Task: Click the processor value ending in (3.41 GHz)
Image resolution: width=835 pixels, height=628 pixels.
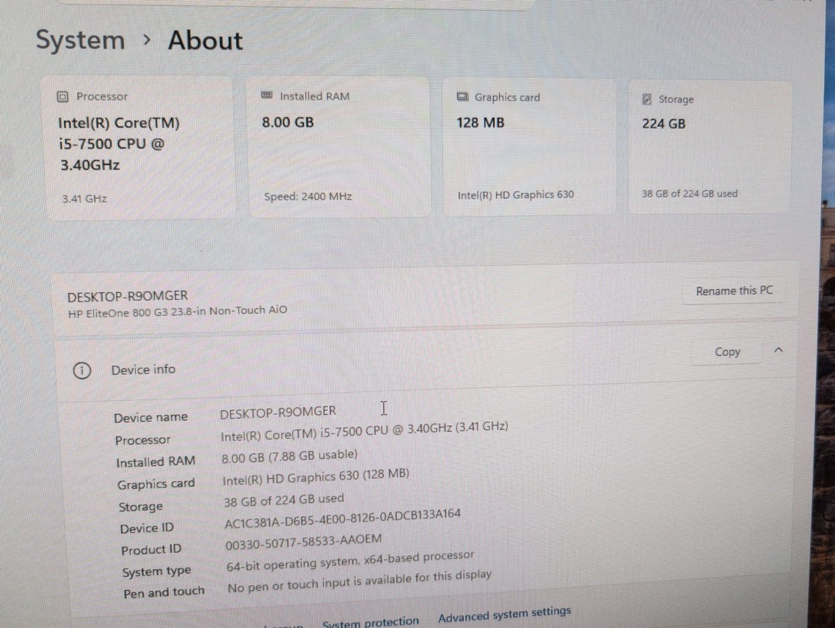Action: pyautogui.click(x=365, y=431)
